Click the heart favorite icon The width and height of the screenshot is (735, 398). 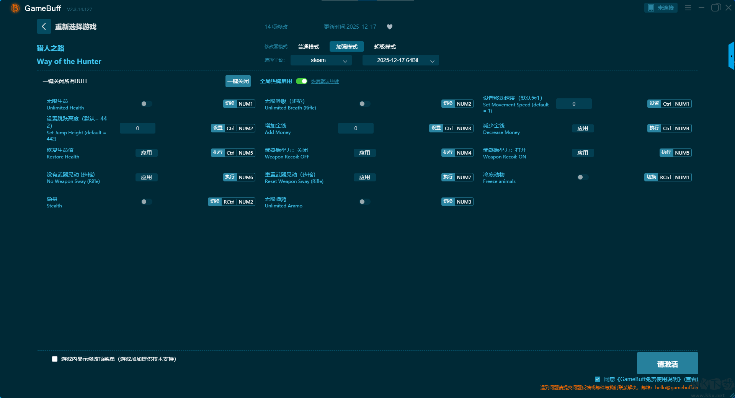tap(390, 27)
